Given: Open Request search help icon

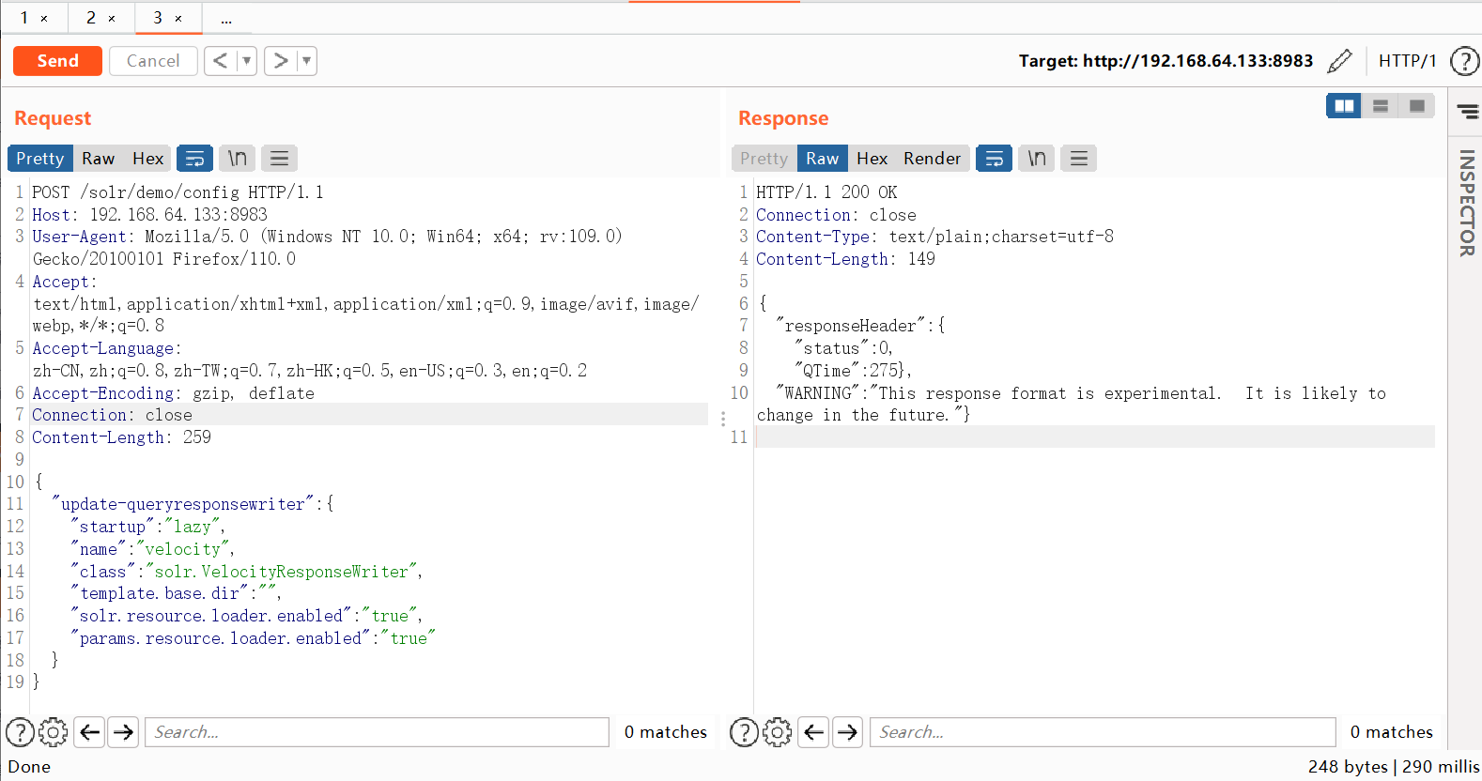Looking at the screenshot, I should coord(20,732).
